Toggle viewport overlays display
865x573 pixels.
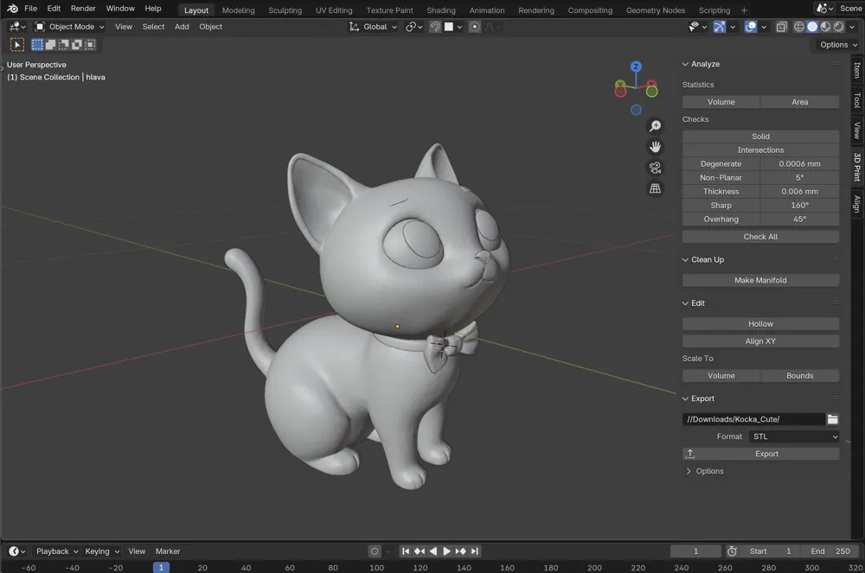coord(750,27)
